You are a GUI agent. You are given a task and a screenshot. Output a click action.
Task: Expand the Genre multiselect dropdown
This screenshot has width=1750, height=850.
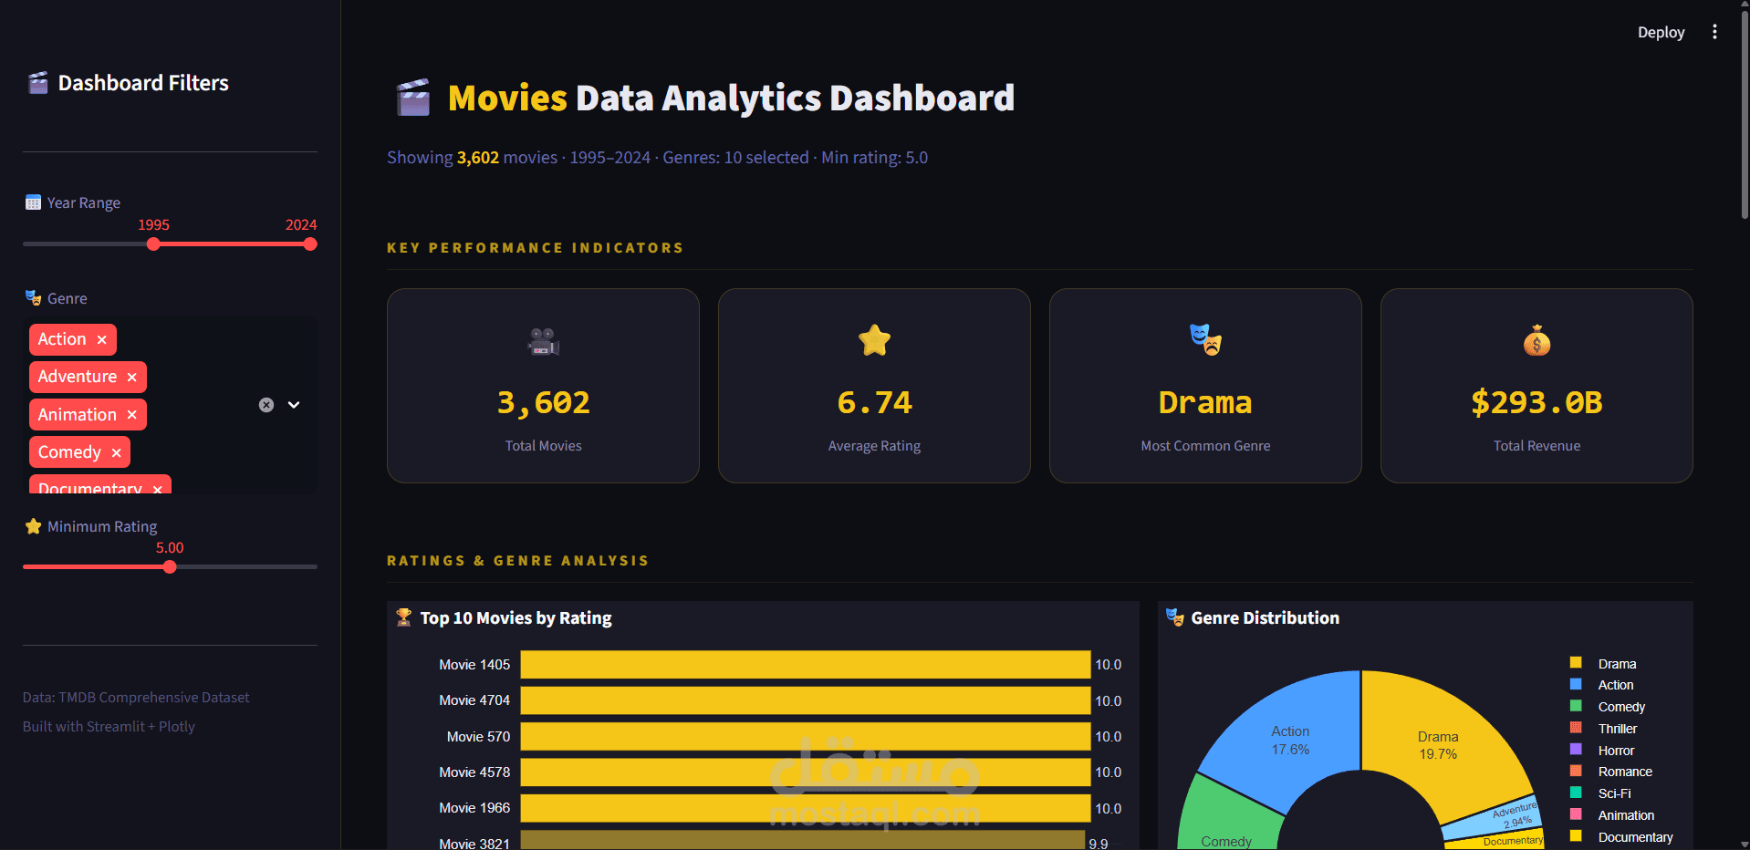point(294,405)
